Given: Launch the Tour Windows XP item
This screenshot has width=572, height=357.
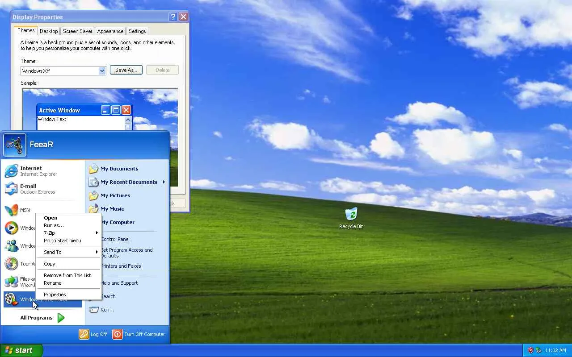Looking at the screenshot, I should [x=11, y=264].
